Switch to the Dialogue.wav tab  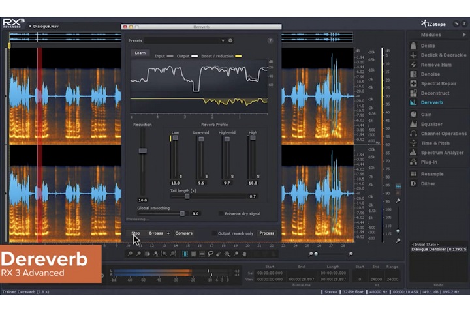(46, 26)
